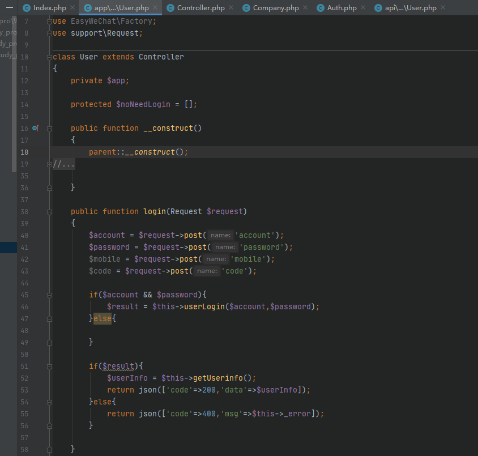The image size is (478, 456).
Task: Click the 200 status code number
Action: tap(209, 390)
